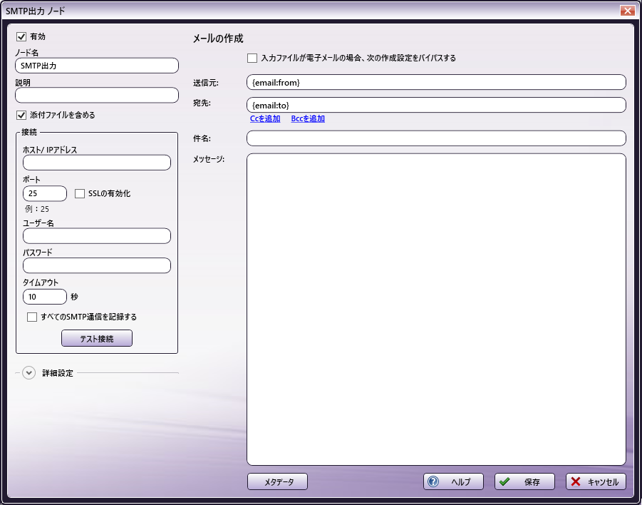Click the green checkmark save icon
Viewport: 642px width, 505px height.
(504, 481)
